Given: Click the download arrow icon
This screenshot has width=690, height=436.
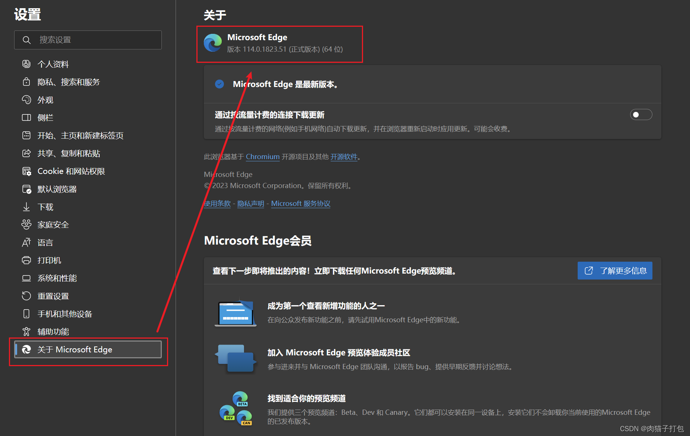Looking at the screenshot, I should point(26,207).
